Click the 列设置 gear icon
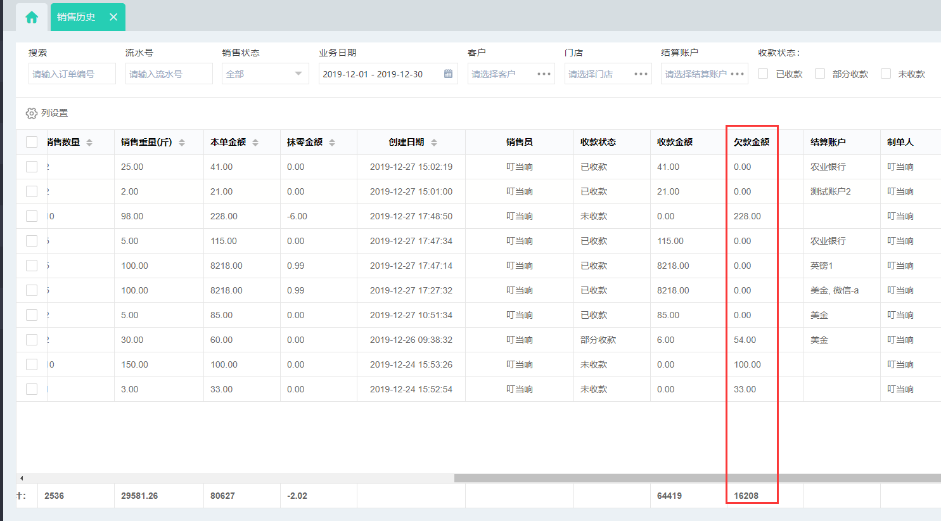941x521 pixels. pos(31,113)
